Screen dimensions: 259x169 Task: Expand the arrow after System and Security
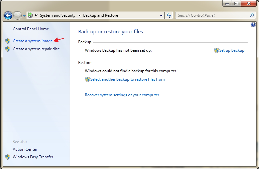click(x=80, y=15)
